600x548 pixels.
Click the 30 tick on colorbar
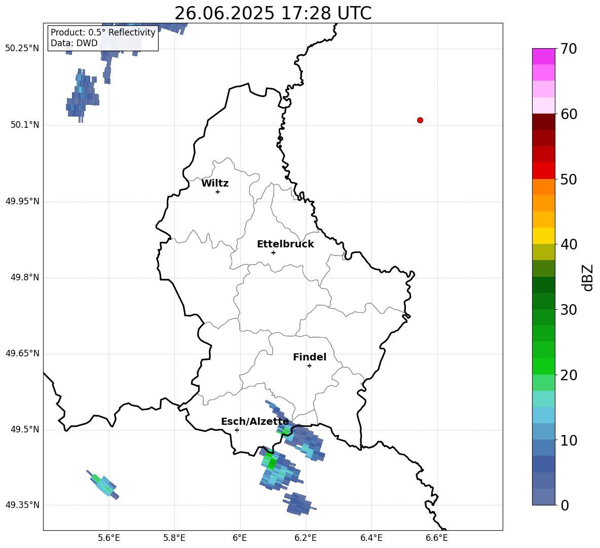coord(569,310)
